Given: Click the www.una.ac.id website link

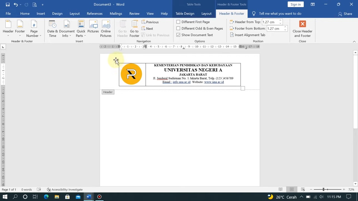Looking at the screenshot, I should 214,82.
